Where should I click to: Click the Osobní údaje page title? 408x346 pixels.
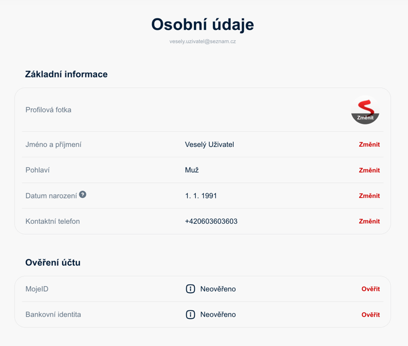(203, 24)
